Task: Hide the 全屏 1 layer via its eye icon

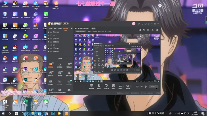Action: [49, 48]
